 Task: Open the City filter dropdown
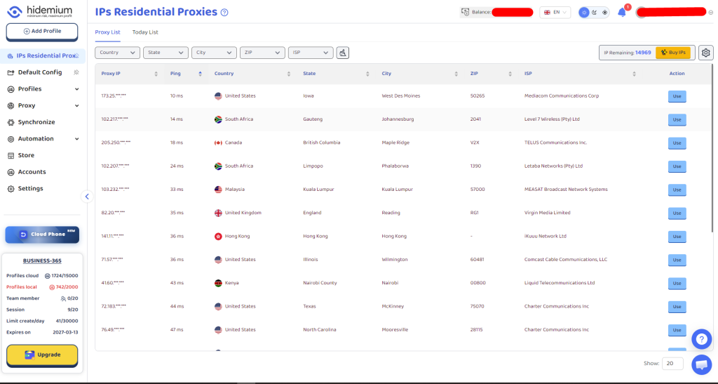214,53
